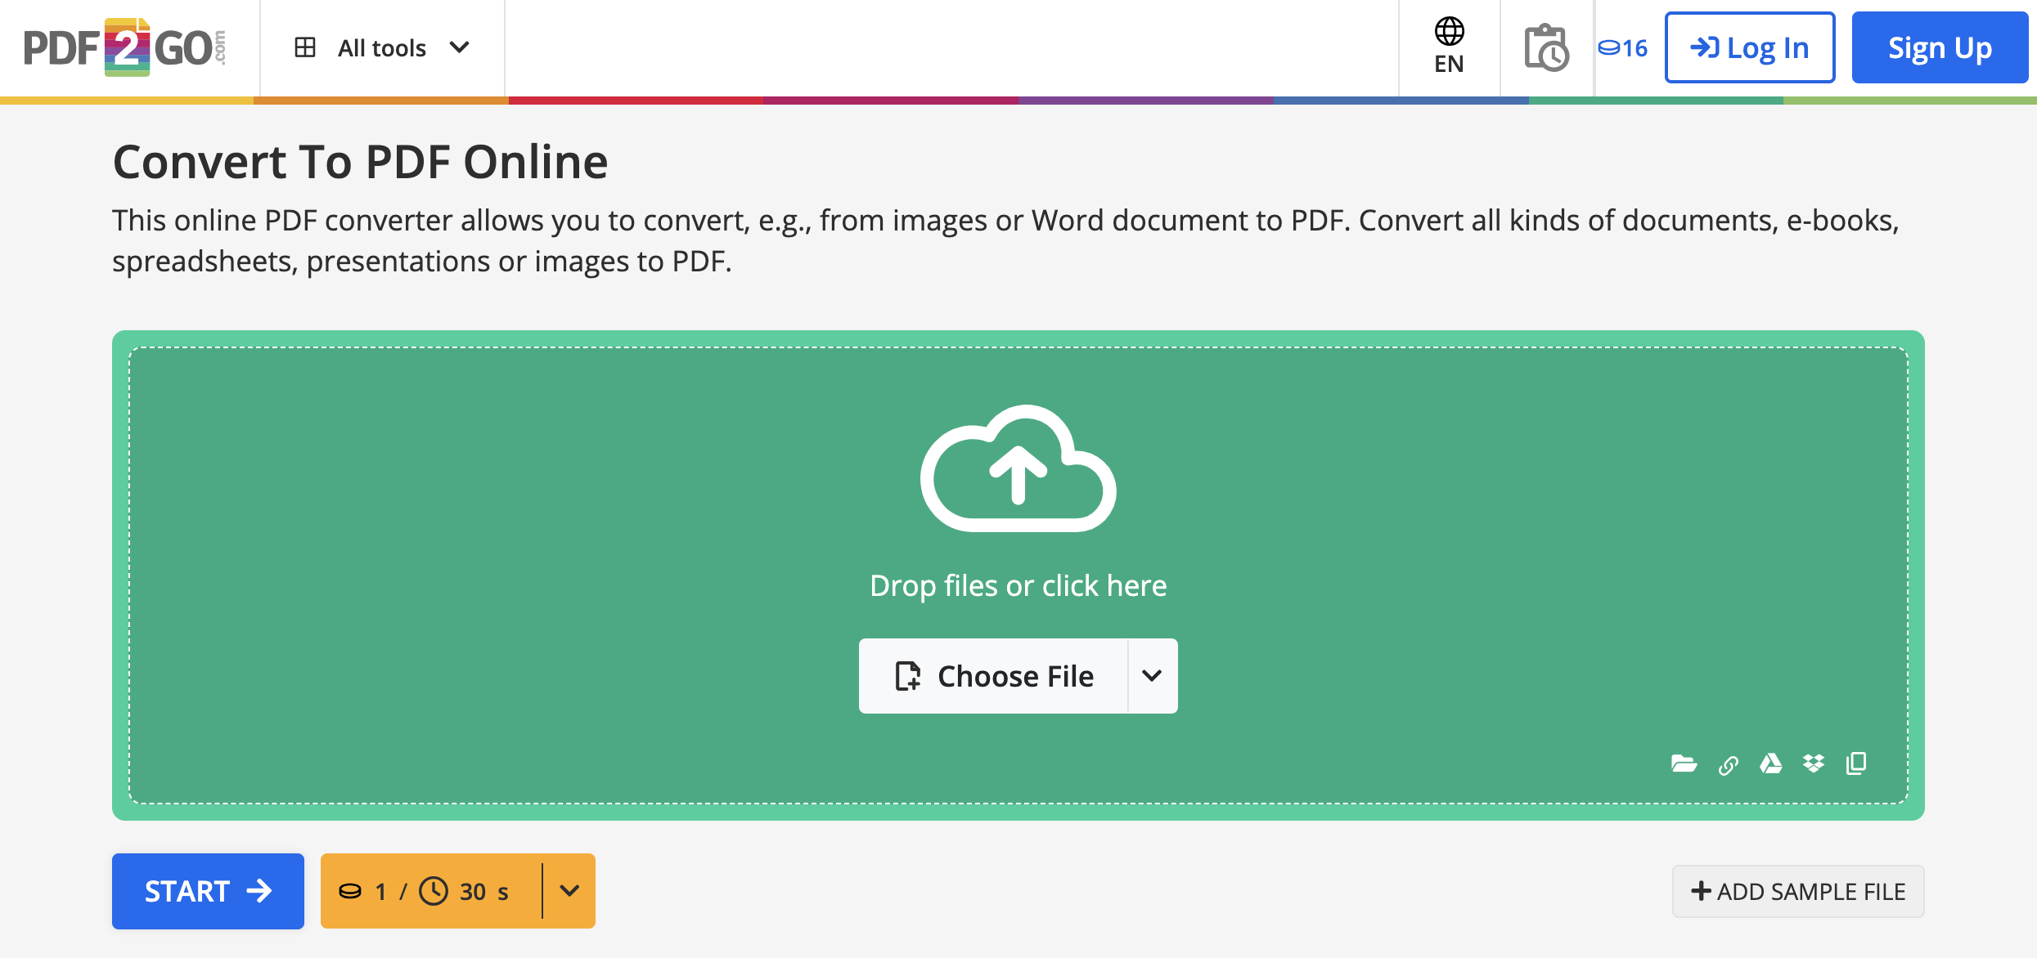Screen dimensions: 2037x958
Task: Expand the Choose File source dropdown arrow
Action: coord(1153,676)
